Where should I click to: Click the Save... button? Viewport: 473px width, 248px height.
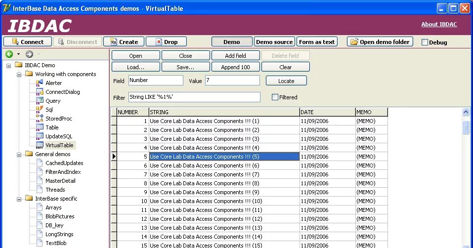[x=185, y=67]
